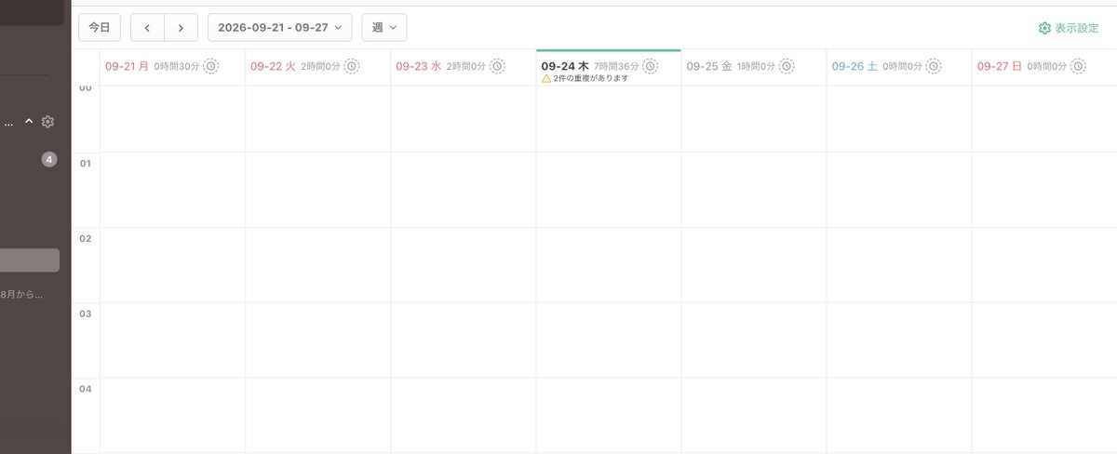Click the clock icon for 09-23 水

click(497, 66)
